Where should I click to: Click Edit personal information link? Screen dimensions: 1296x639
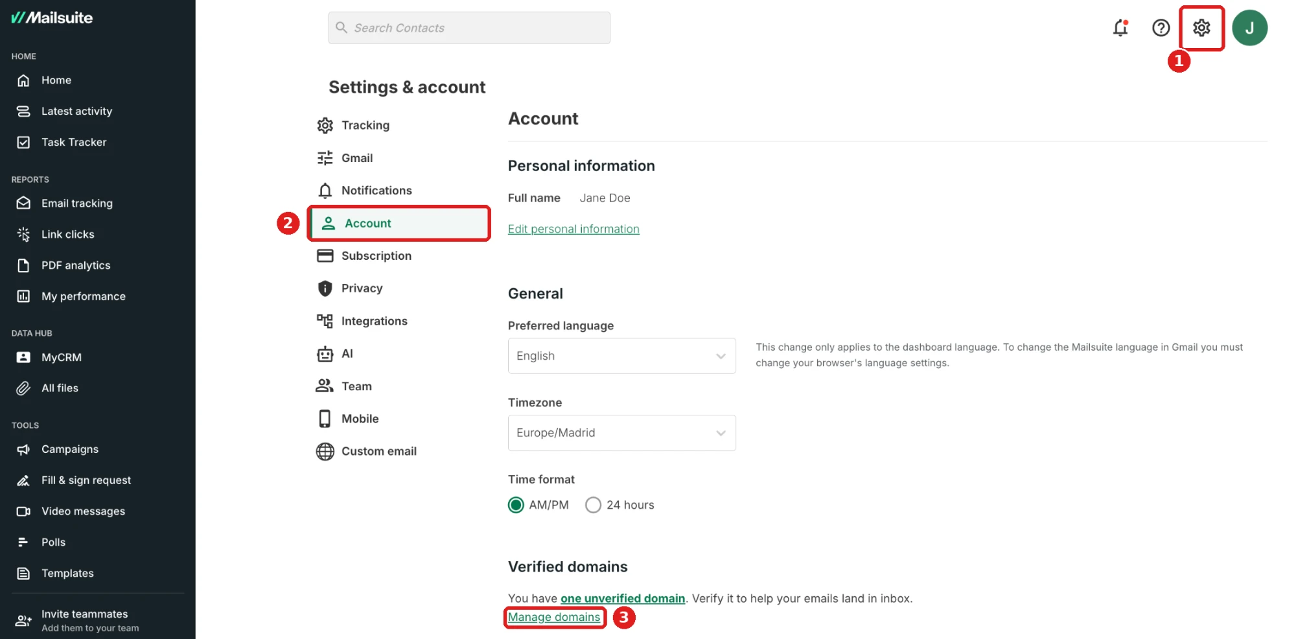573,229
